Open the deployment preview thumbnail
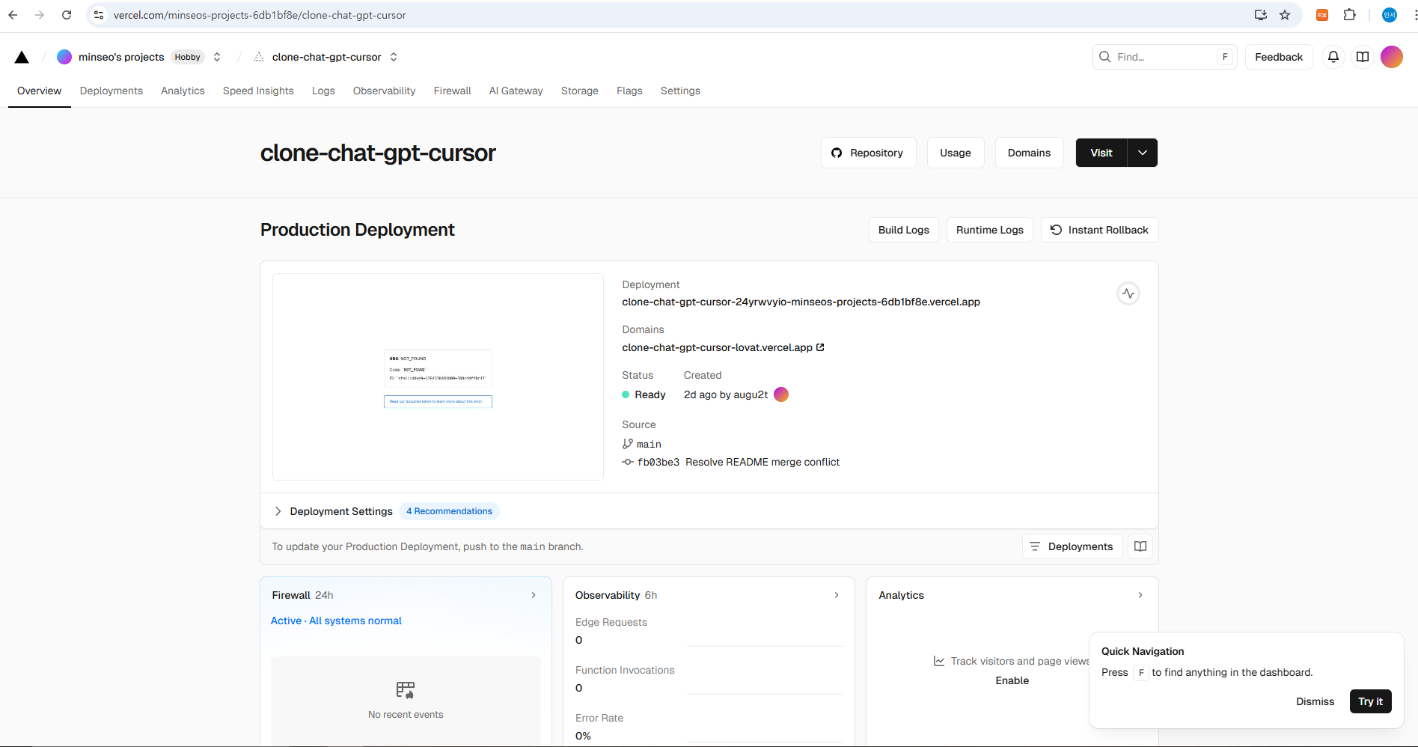 point(438,376)
